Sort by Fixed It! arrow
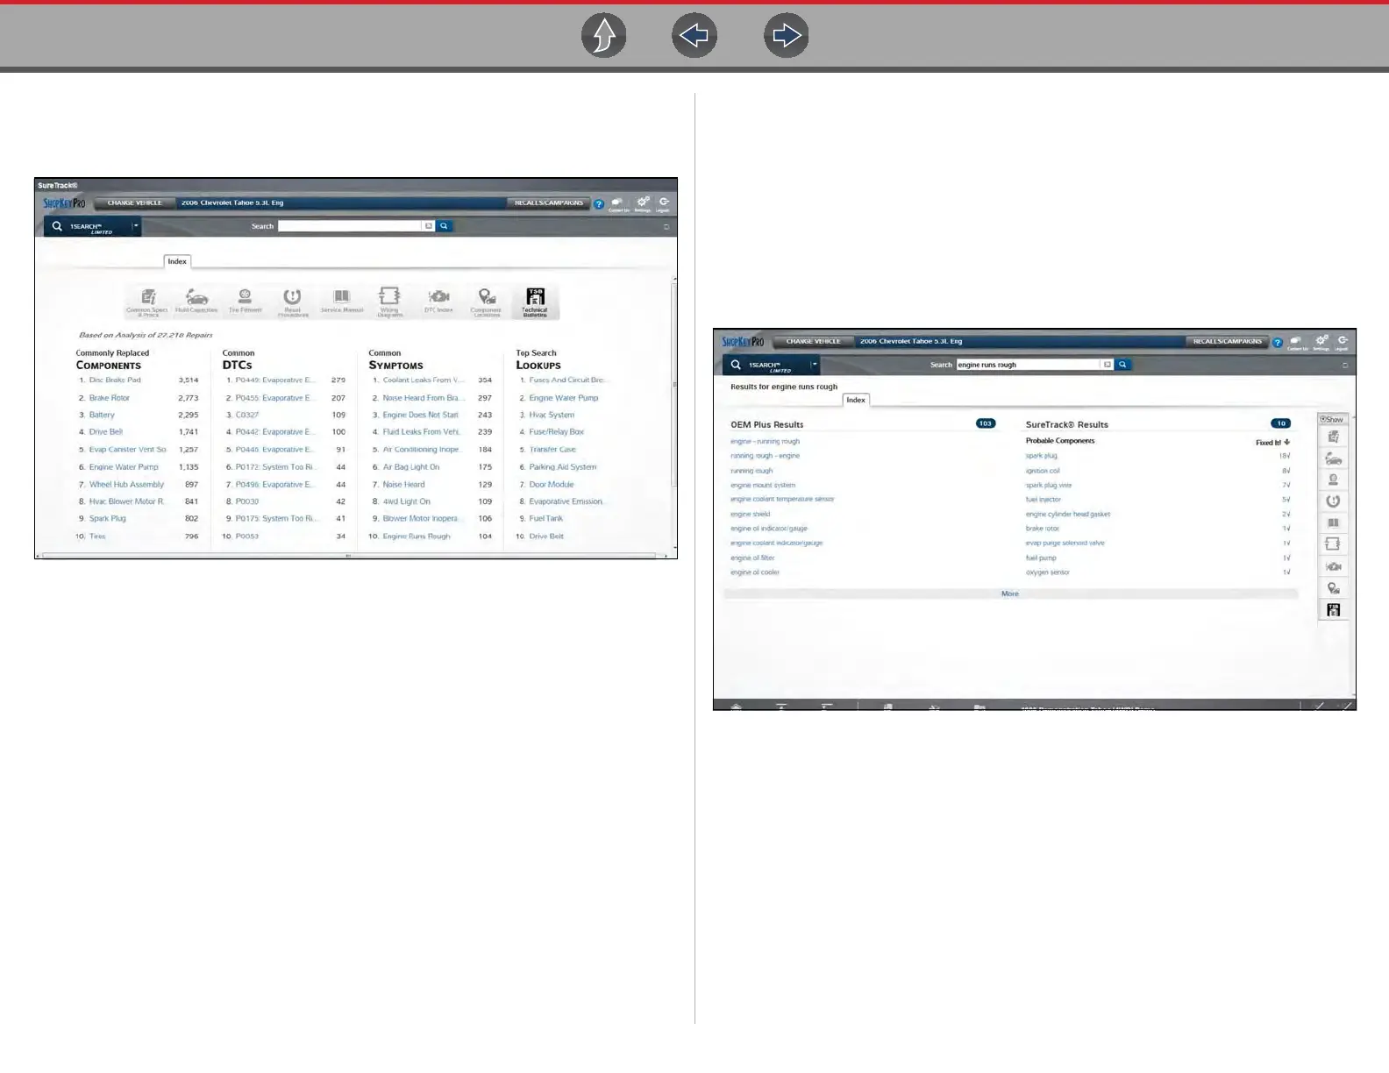The height and width of the screenshot is (1073, 1389). pos(1286,442)
